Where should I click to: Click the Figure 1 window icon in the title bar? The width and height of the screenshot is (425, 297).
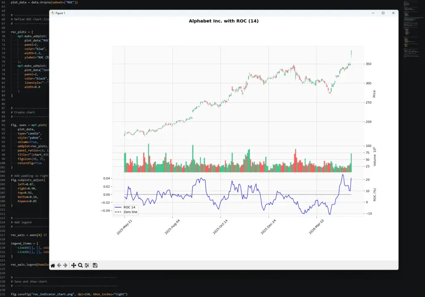[53, 13]
